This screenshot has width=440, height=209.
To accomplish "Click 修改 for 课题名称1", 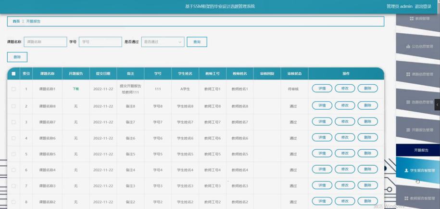I will click(345, 89).
